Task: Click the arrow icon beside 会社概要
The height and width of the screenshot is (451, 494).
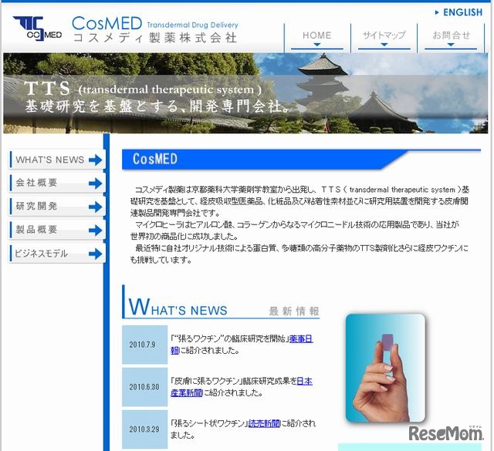Action: click(96, 183)
